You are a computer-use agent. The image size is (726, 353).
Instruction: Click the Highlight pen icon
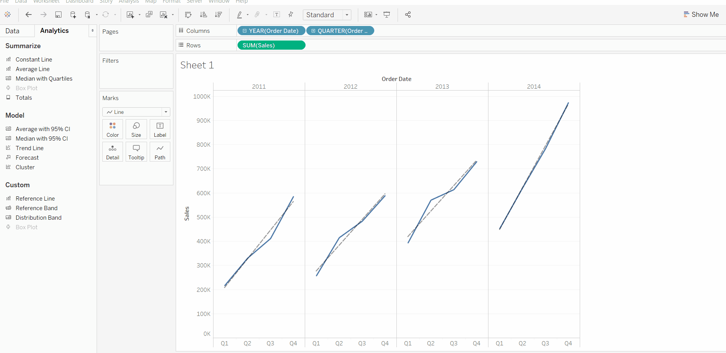(239, 15)
